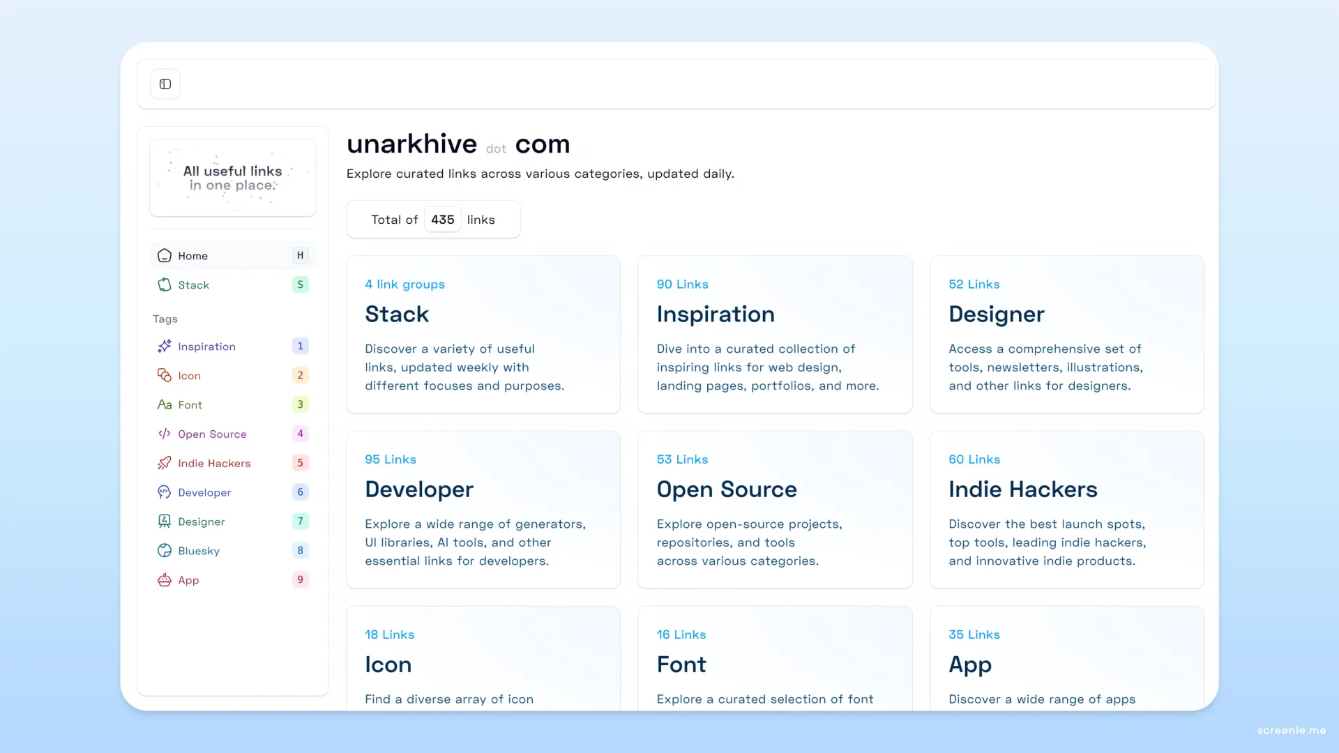The height and width of the screenshot is (753, 1339).
Task: Click the '53 Links' label
Action: click(x=682, y=459)
